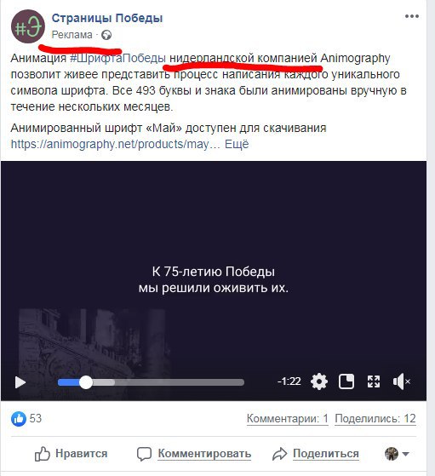This screenshot has height=476, width=435.
Task: Click the comment speech bubble icon
Action: tap(144, 454)
